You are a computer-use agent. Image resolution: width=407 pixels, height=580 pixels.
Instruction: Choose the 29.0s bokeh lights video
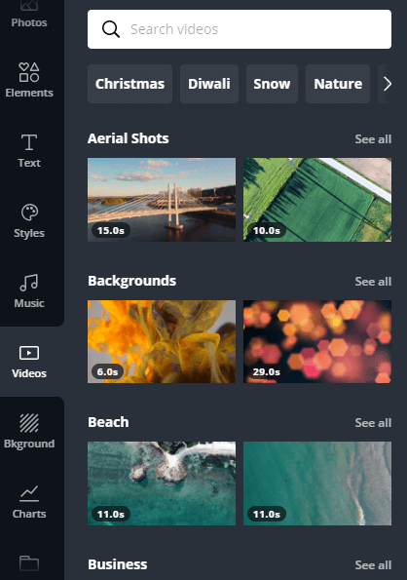[317, 341]
